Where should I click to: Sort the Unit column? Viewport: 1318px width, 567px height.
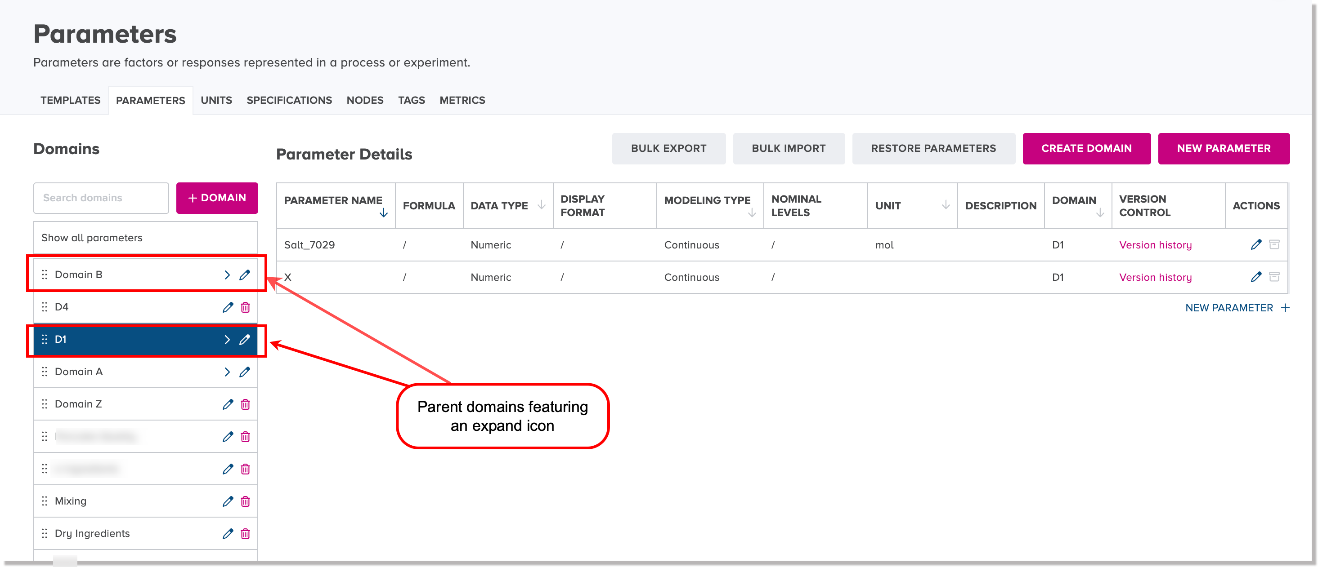coord(946,205)
